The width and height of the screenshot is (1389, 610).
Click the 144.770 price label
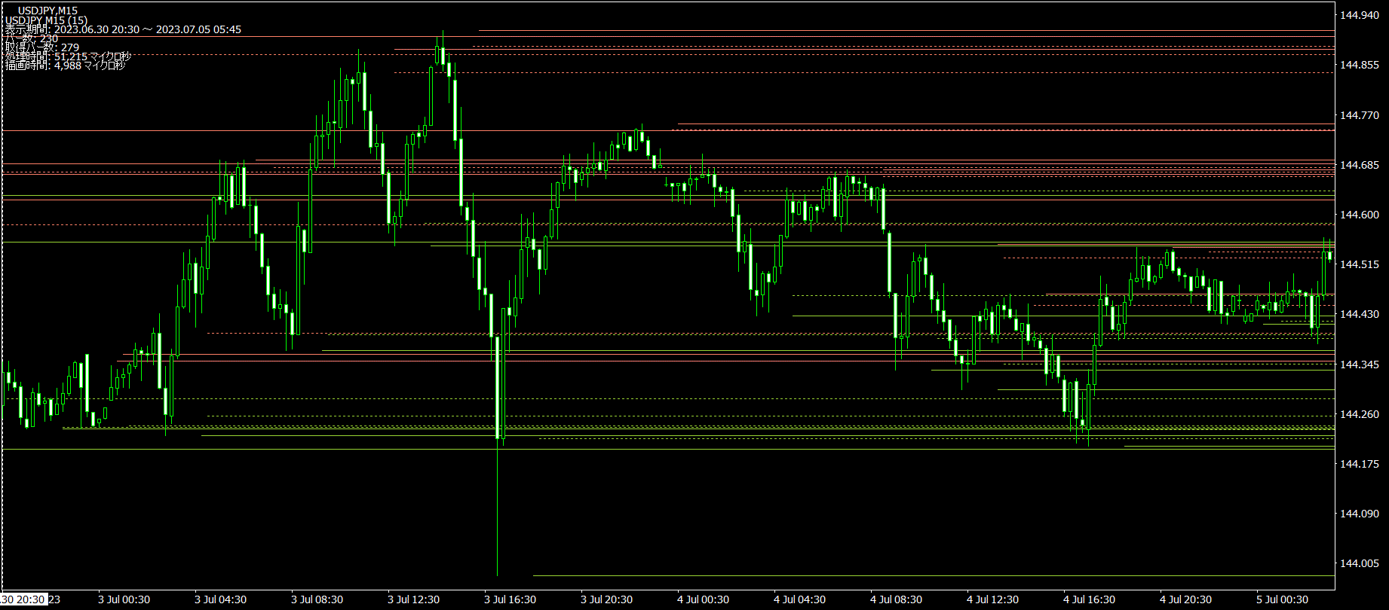coord(1360,115)
